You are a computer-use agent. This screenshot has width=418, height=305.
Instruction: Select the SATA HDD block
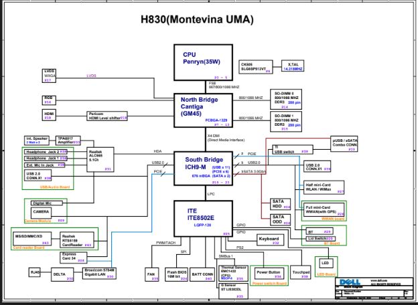pos(281,204)
